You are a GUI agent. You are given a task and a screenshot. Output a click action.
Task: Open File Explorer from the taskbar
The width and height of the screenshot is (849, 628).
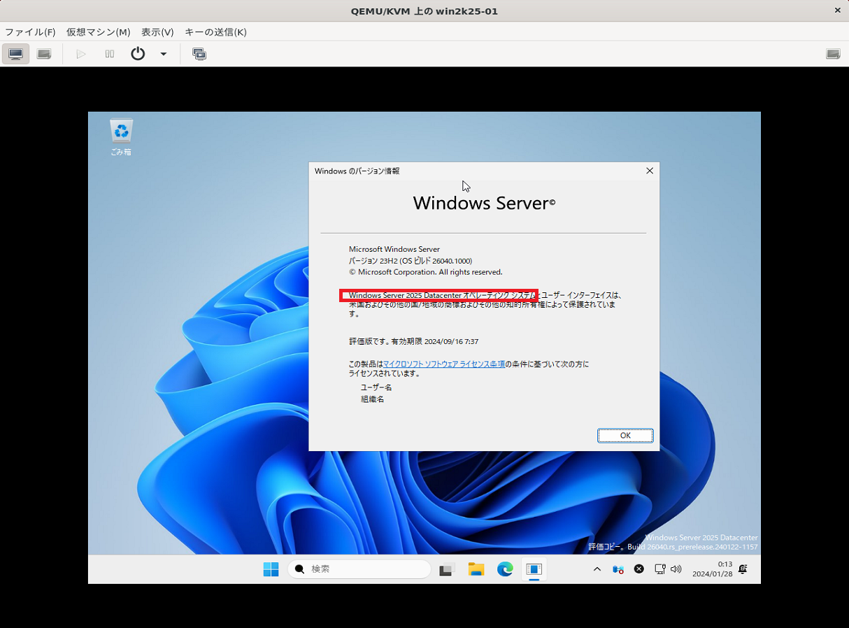pyautogui.click(x=476, y=569)
